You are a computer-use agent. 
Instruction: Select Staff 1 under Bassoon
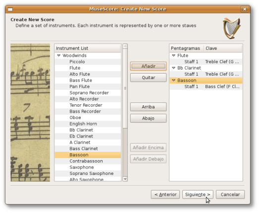click(x=191, y=86)
